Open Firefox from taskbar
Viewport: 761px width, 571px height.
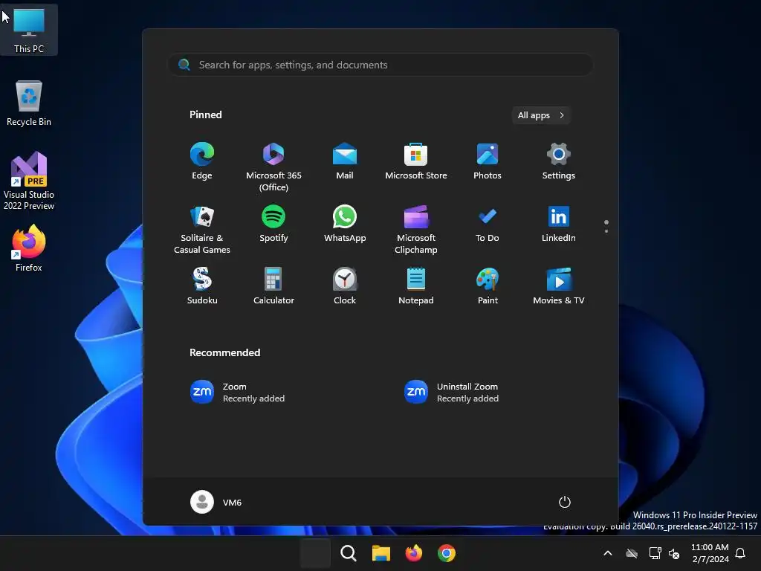[x=413, y=553]
